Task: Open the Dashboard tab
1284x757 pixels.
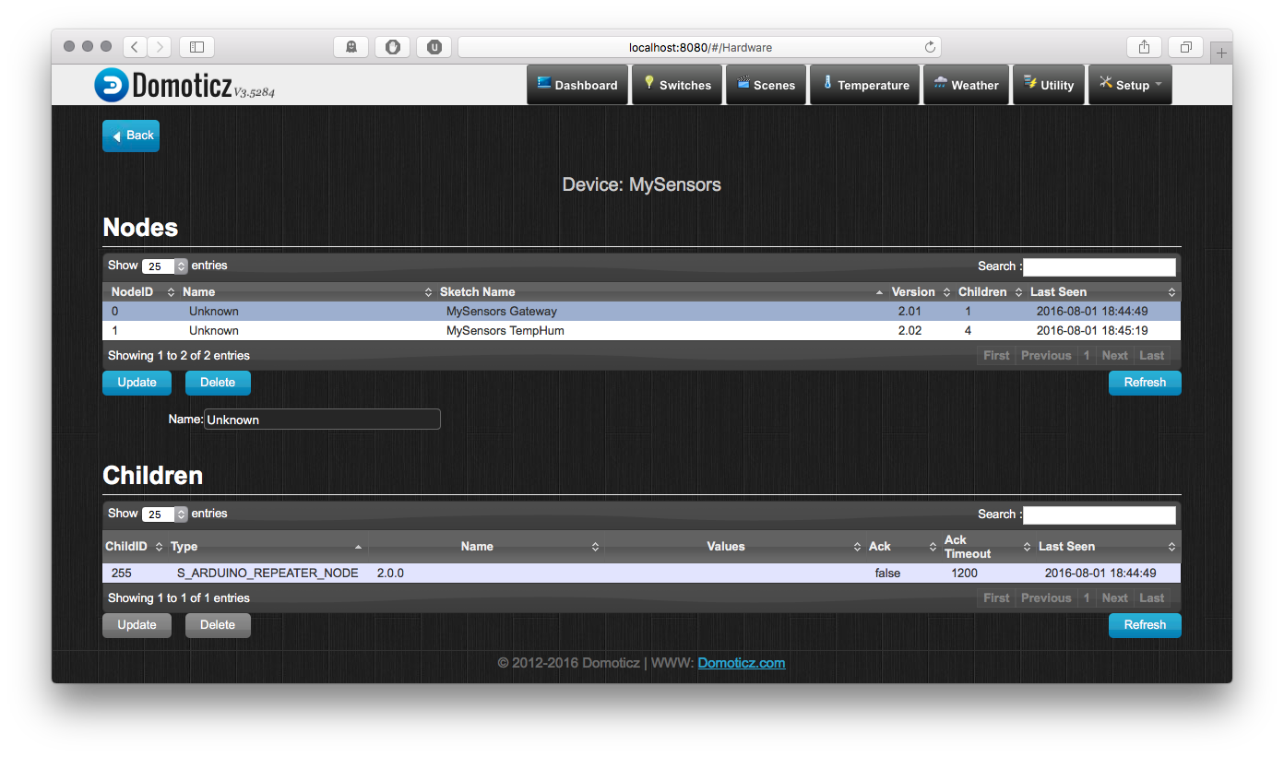Action: [577, 85]
